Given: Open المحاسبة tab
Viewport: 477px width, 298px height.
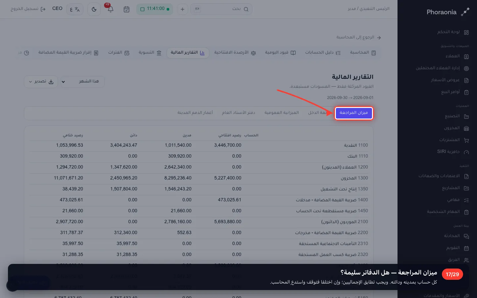Looking at the screenshot, I should click(x=363, y=53).
